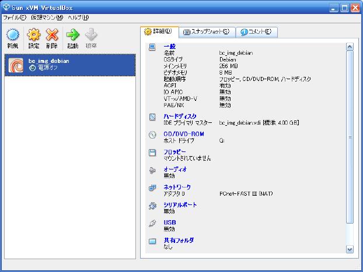Switch to the 詳細(D) tab
Screen dimensions: 363x272
(159, 31)
